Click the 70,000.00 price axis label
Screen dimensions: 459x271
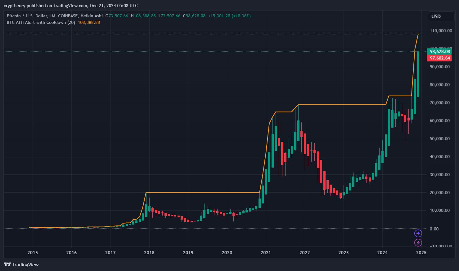tap(439, 103)
